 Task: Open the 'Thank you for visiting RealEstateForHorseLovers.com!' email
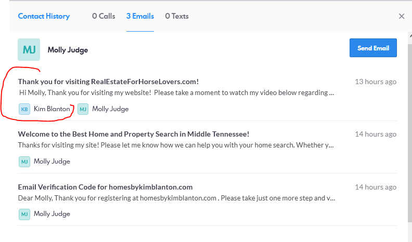108,82
